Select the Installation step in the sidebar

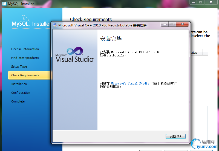coord(19,84)
